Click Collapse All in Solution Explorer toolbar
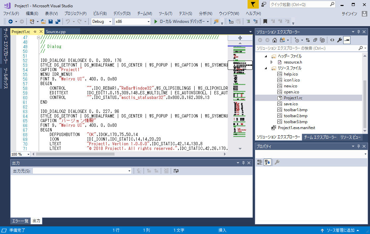 (315, 40)
